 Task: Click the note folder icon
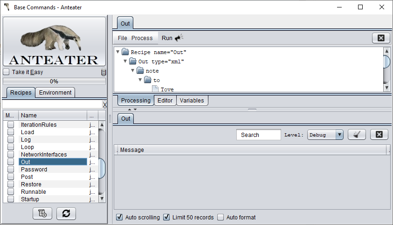click(x=140, y=70)
